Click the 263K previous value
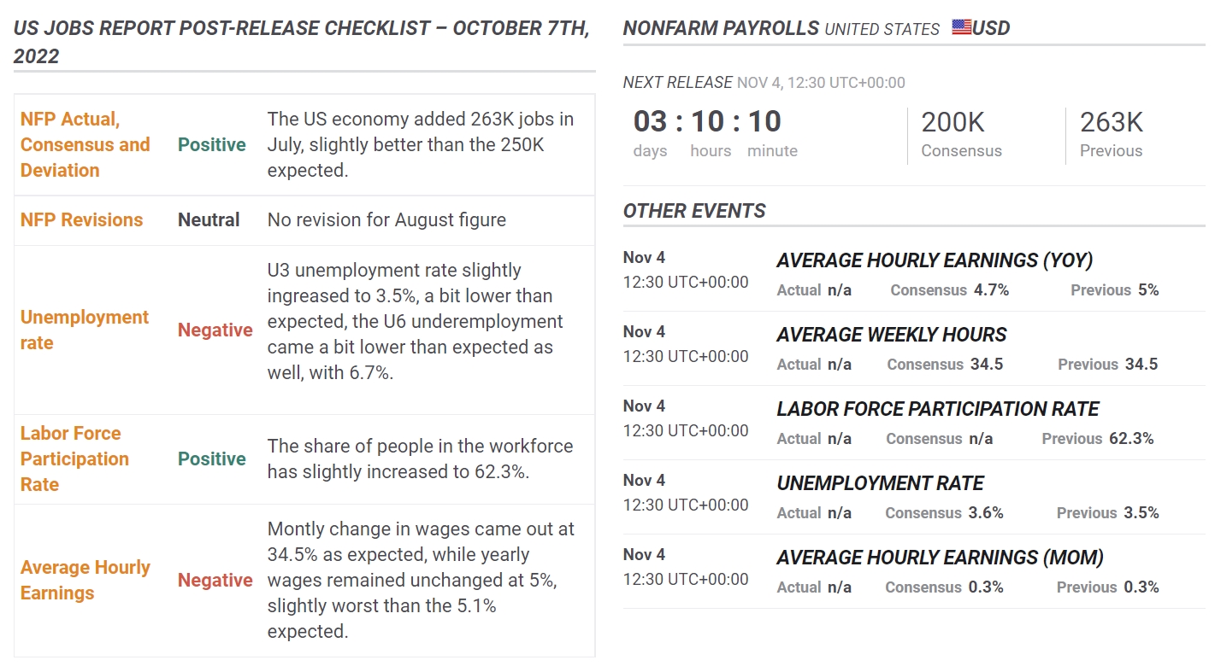The image size is (1215, 666). pyautogui.click(x=1112, y=122)
